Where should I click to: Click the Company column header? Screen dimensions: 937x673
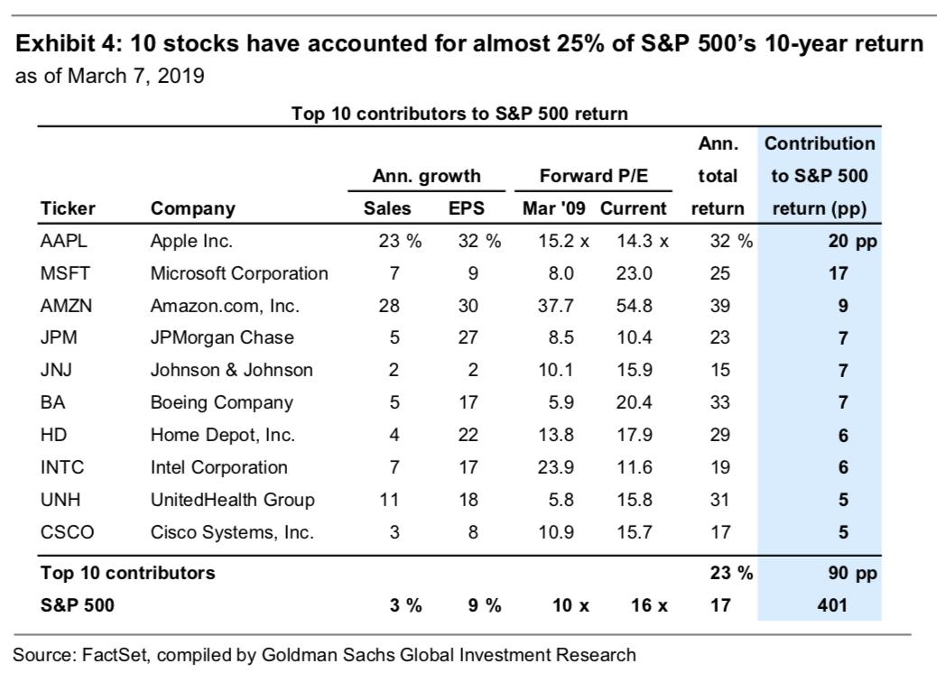tap(192, 208)
